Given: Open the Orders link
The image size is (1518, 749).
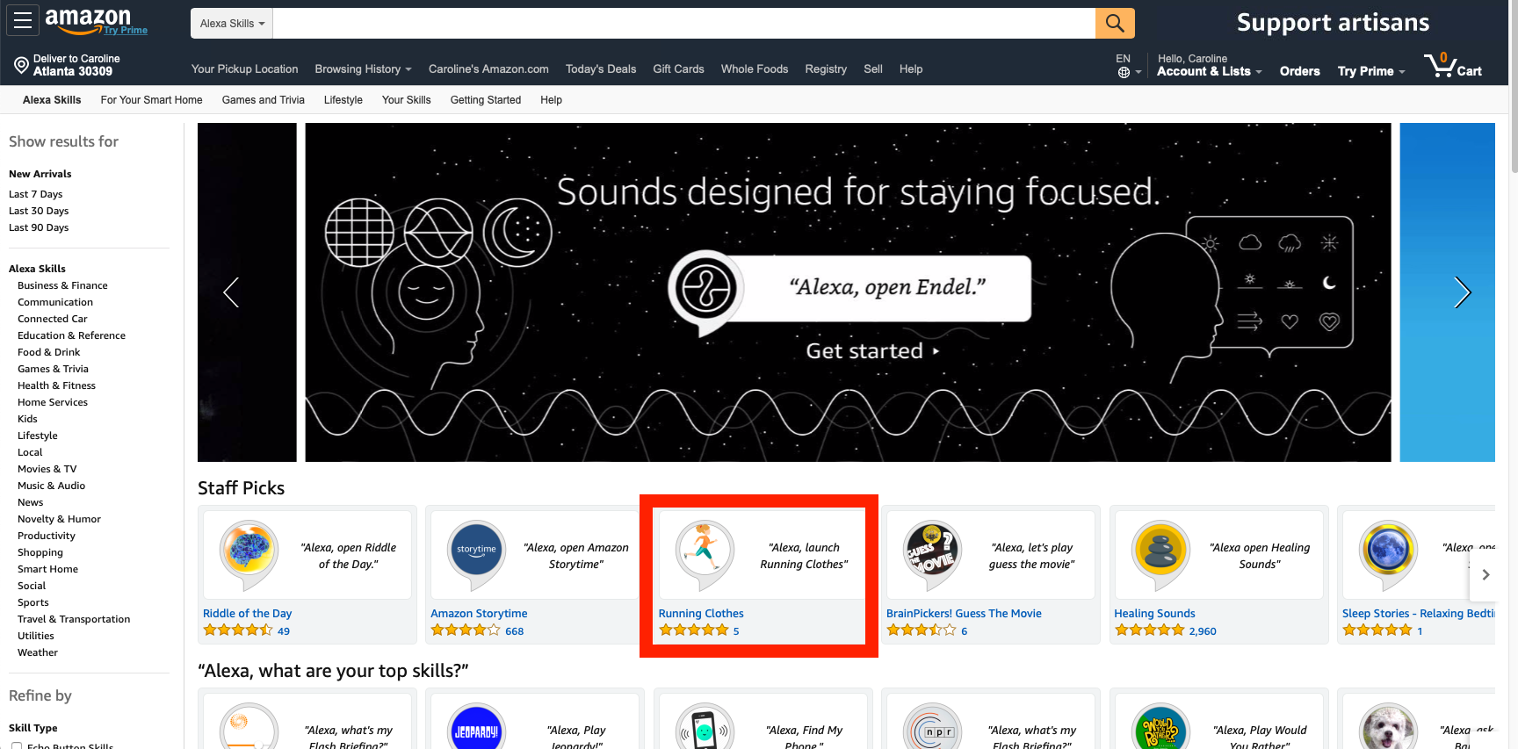Looking at the screenshot, I should 1299,71.
